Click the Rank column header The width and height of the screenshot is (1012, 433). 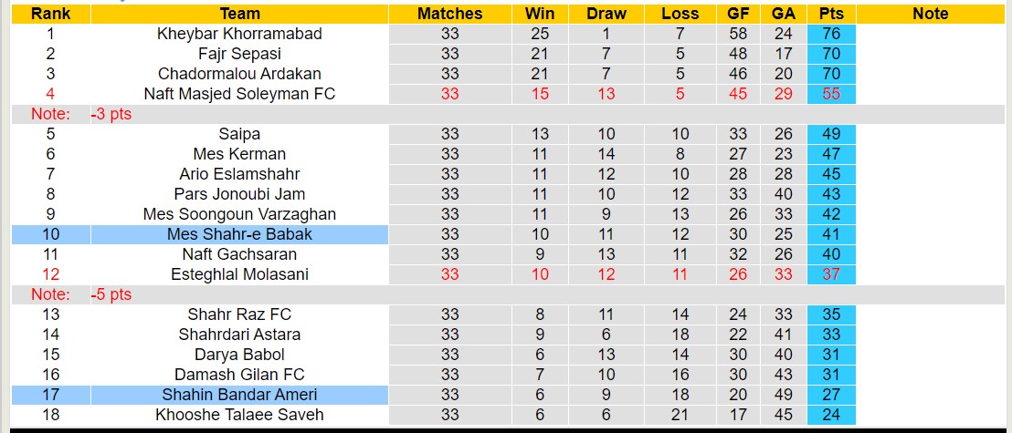(x=51, y=14)
